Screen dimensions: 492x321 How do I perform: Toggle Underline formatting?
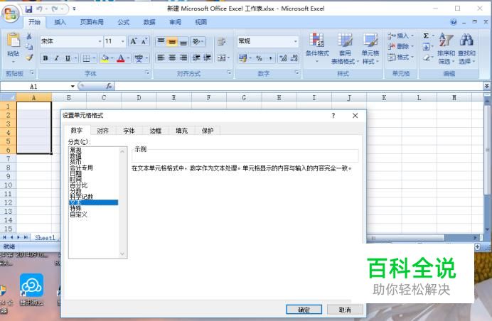coord(68,58)
